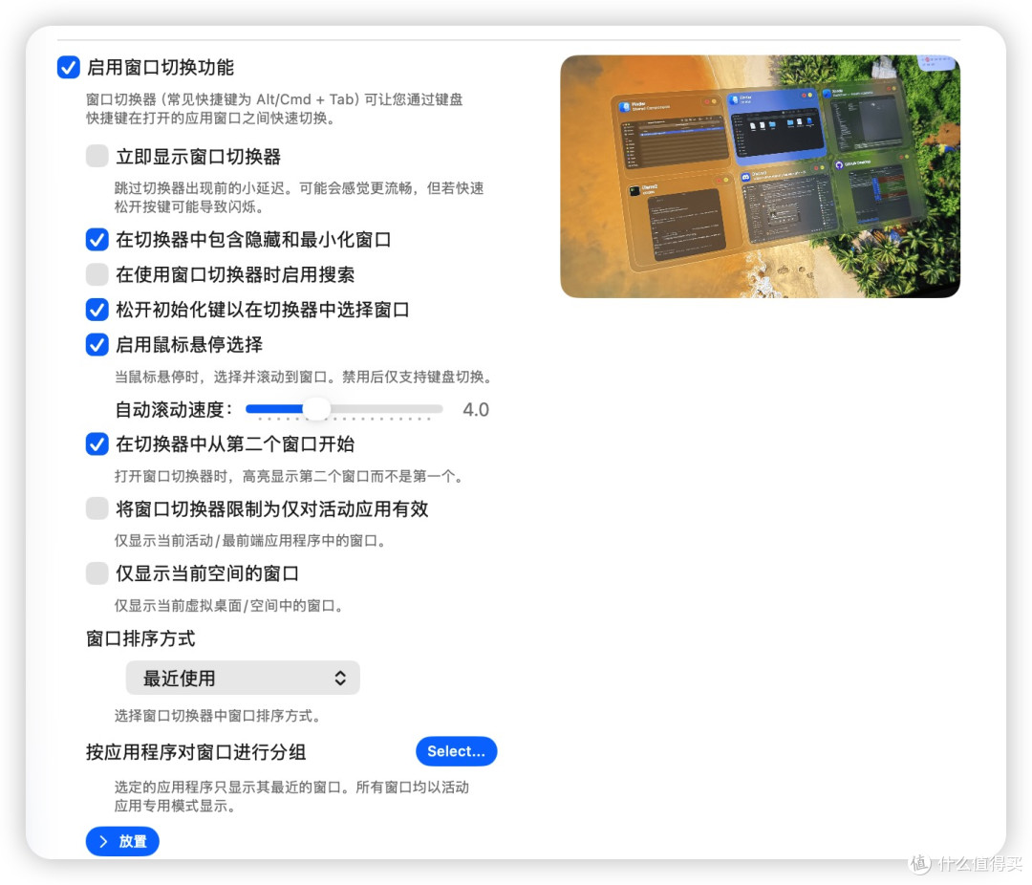
Task: Click the 自动滚动速度 slider track
Action: (x=344, y=409)
